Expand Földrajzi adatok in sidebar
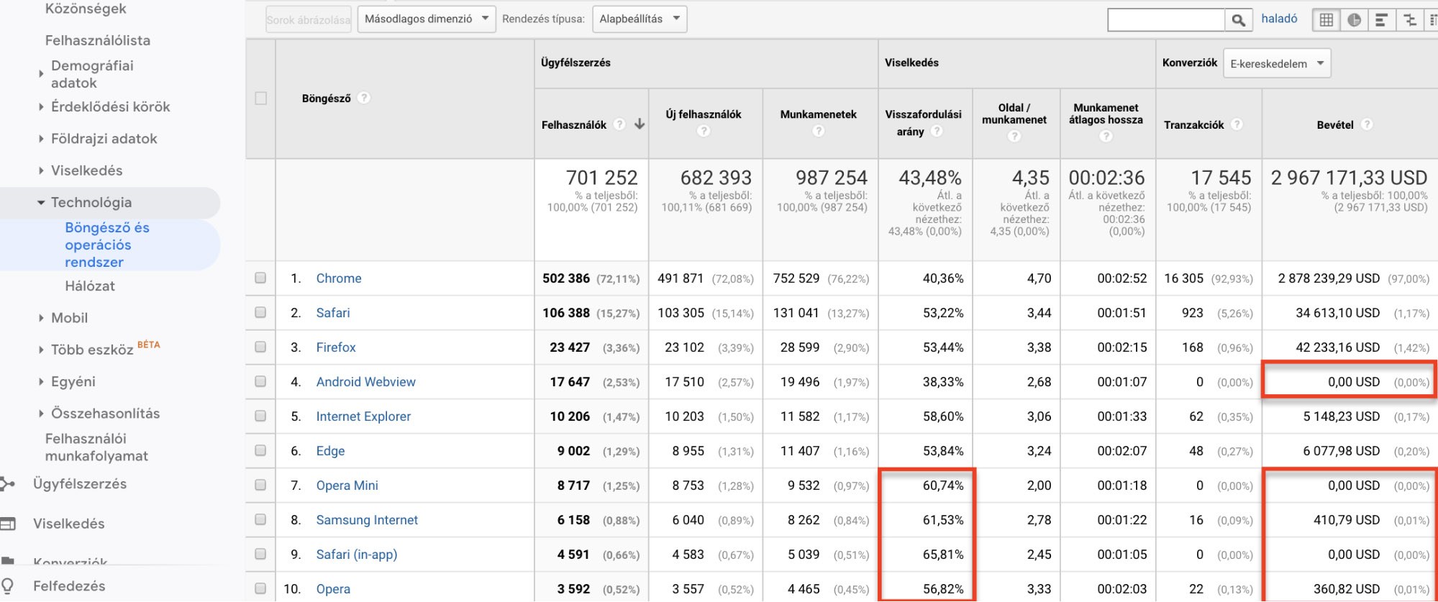This screenshot has height=602, width=1438. pos(104,139)
